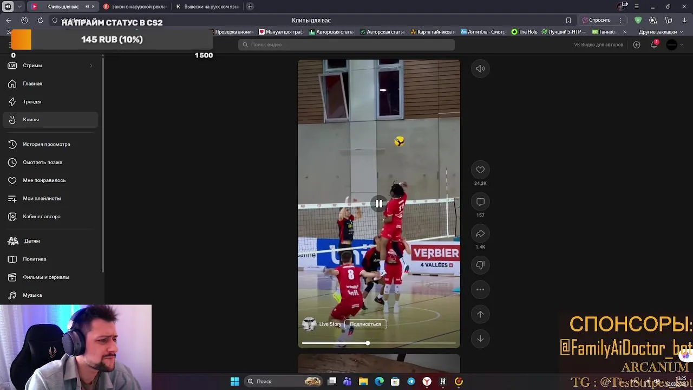693x390 pixels.
Task: Open Microsoft Store from the taskbar
Action: pos(395,381)
